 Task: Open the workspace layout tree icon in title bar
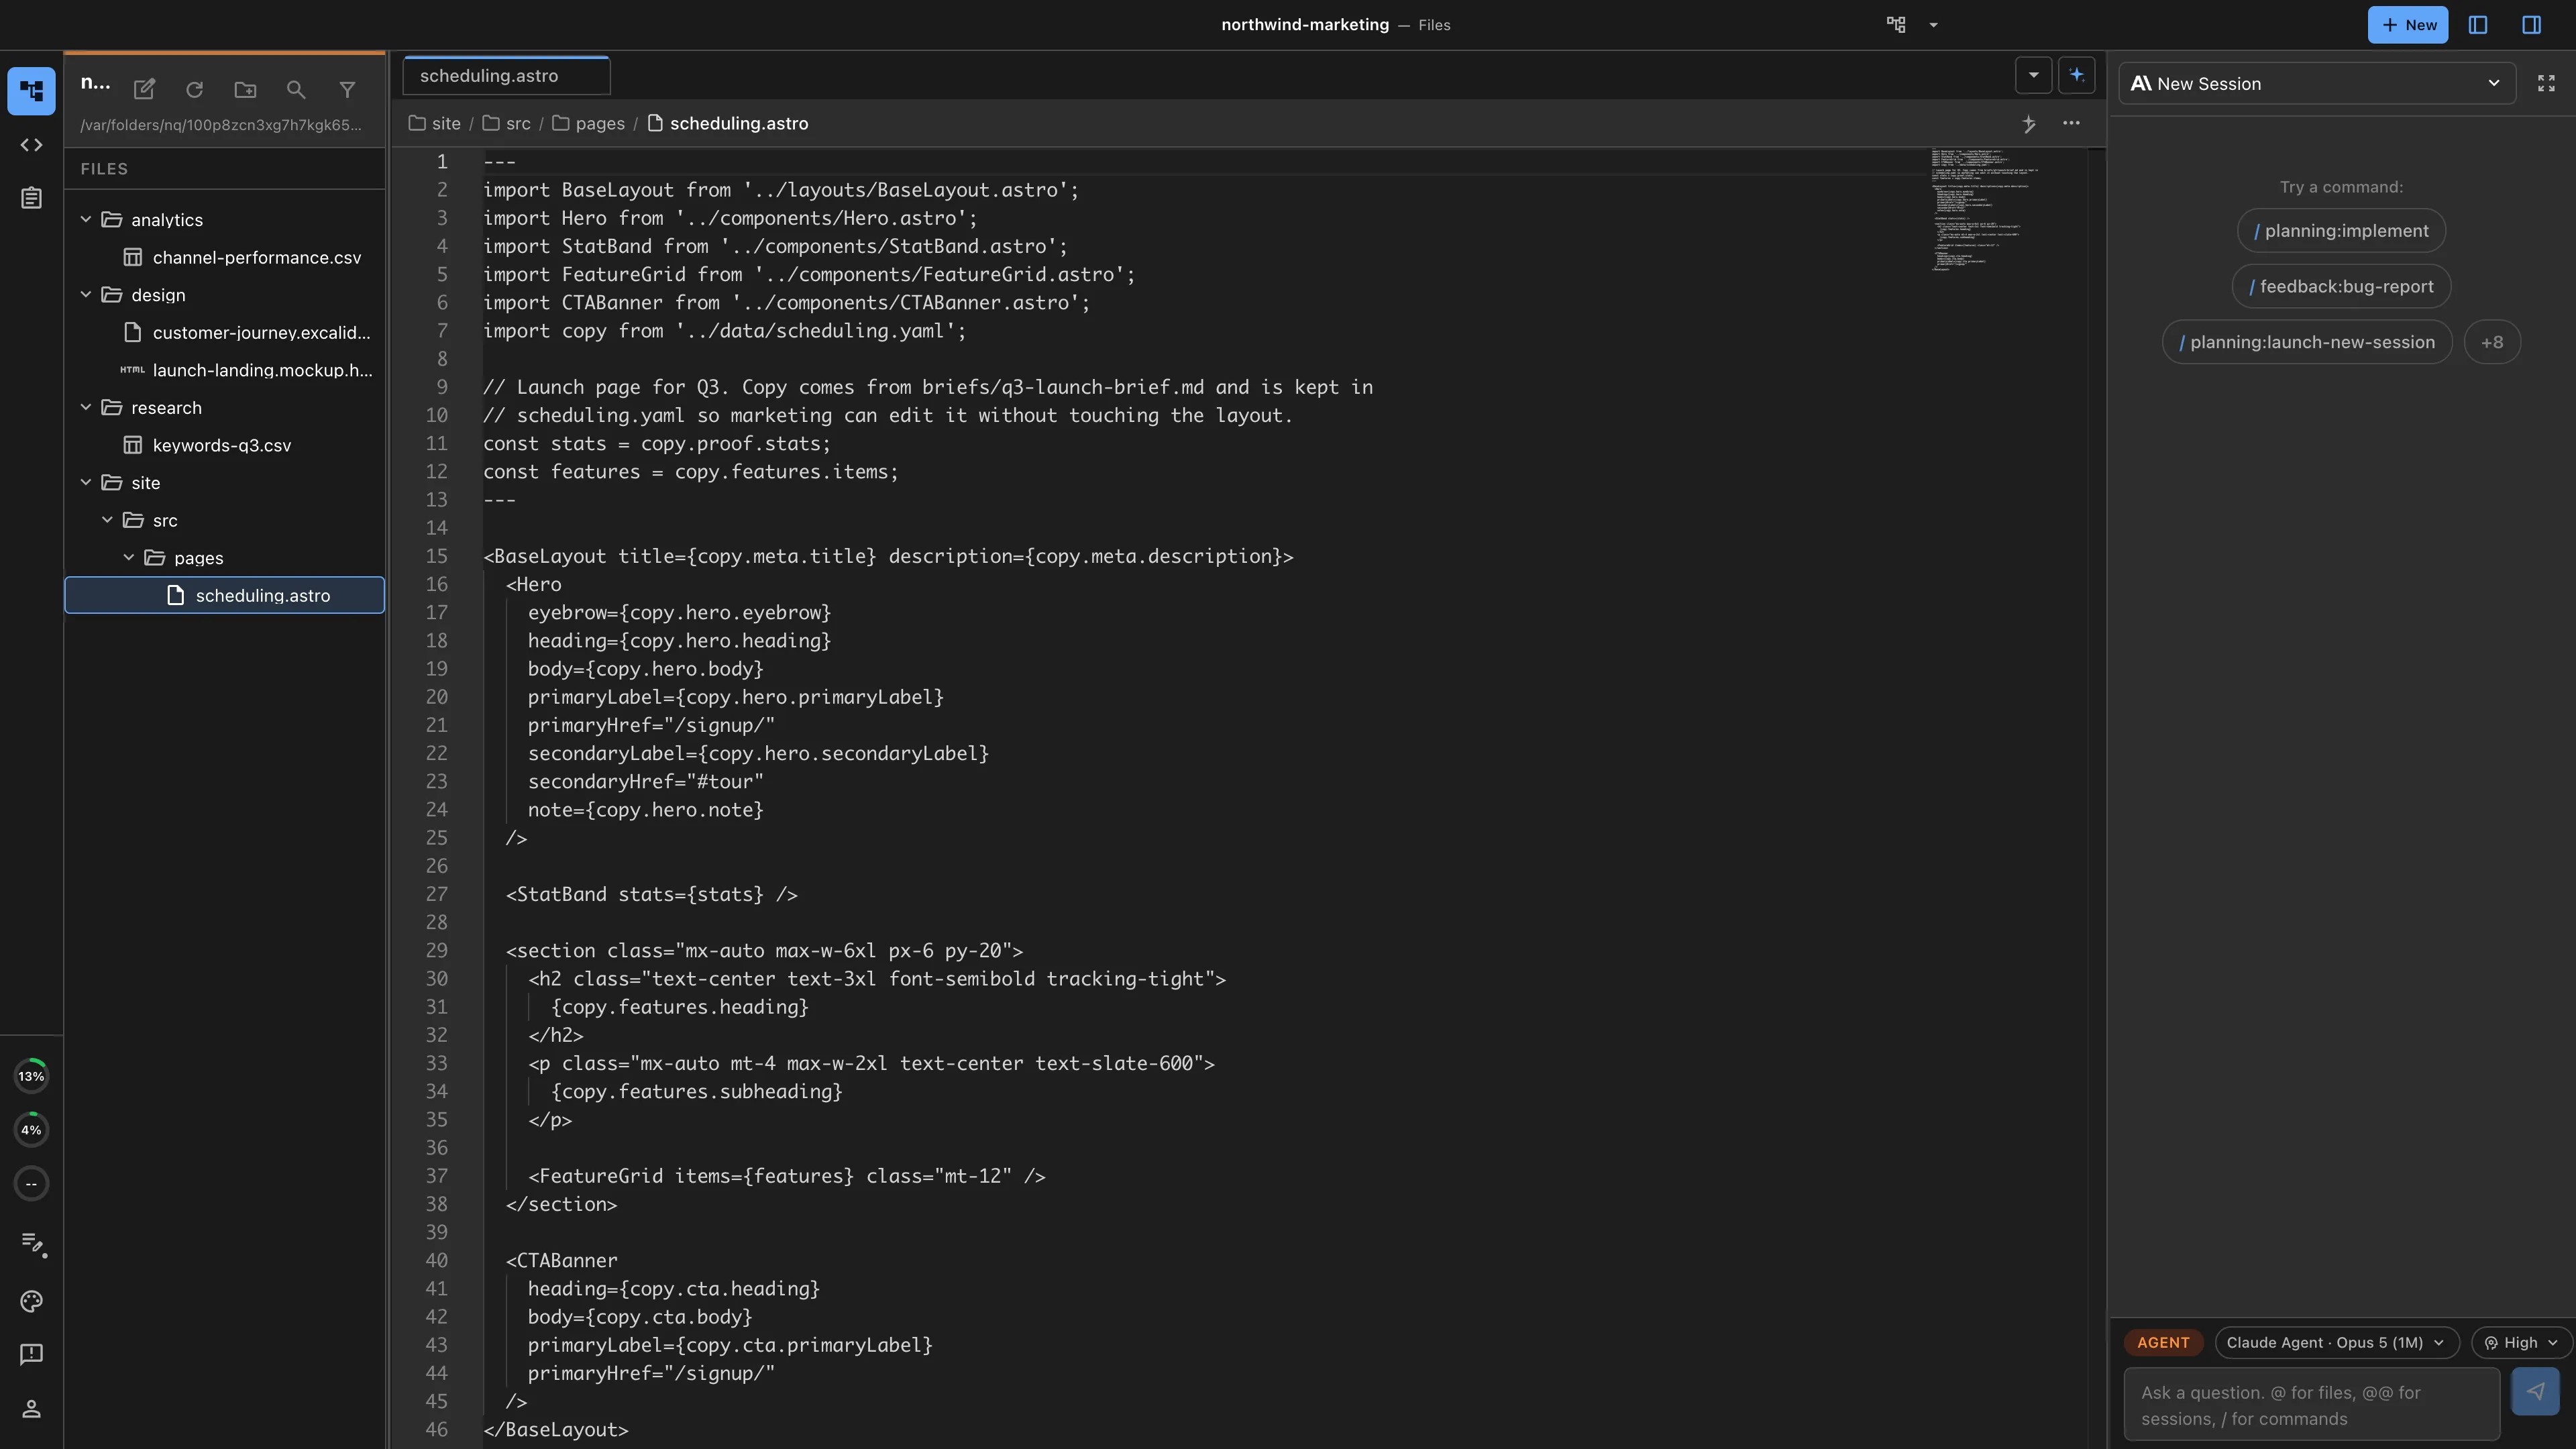point(1896,25)
